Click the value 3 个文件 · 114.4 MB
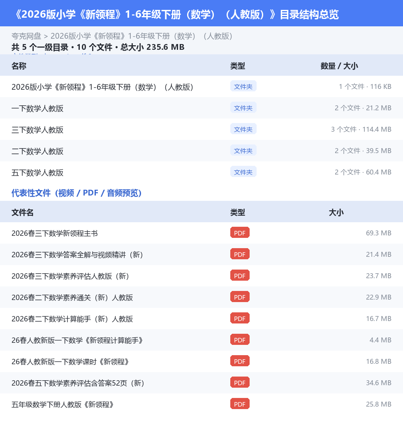 (x=361, y=129)
